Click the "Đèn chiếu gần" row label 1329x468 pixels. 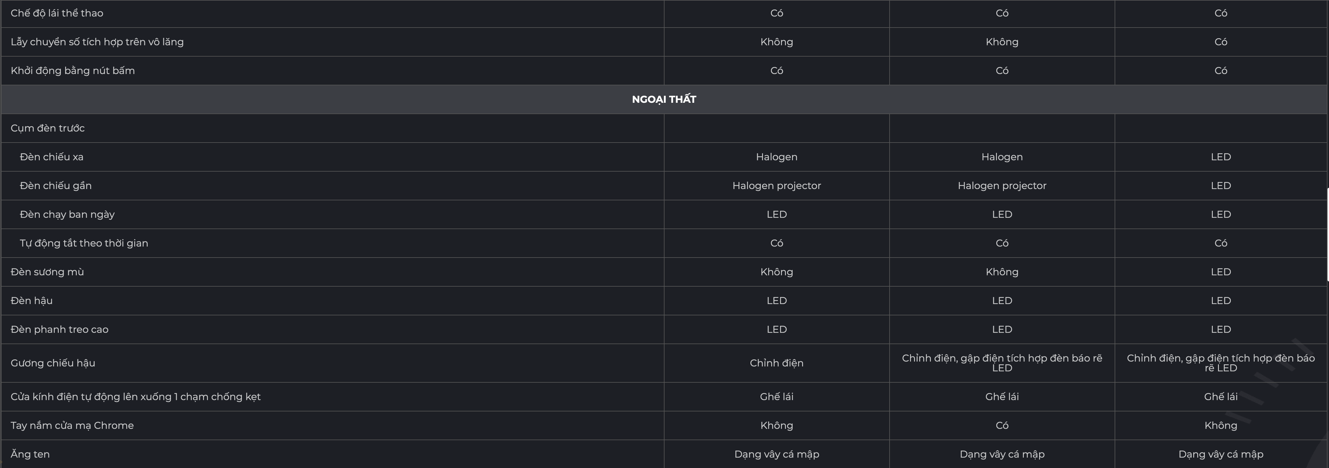click(x=56, y=186)
